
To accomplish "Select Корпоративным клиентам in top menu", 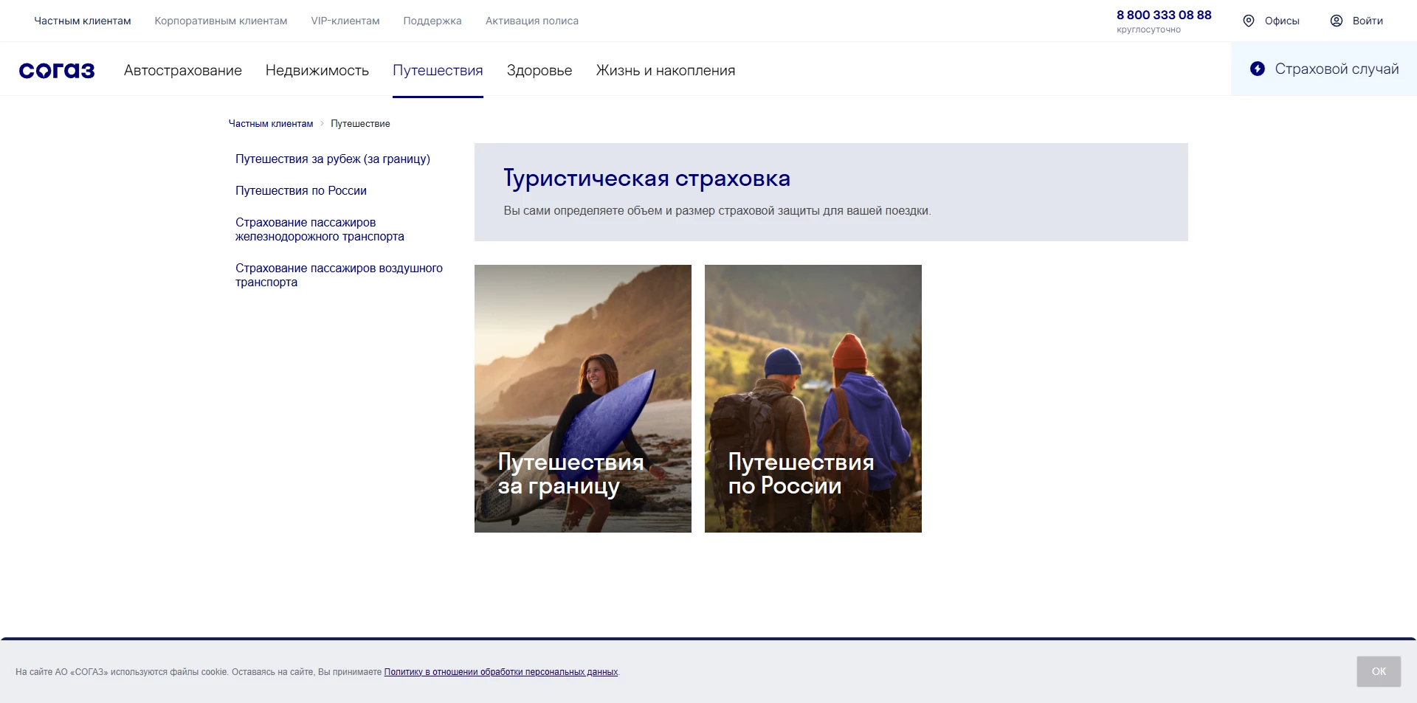I will coord(220,21).
